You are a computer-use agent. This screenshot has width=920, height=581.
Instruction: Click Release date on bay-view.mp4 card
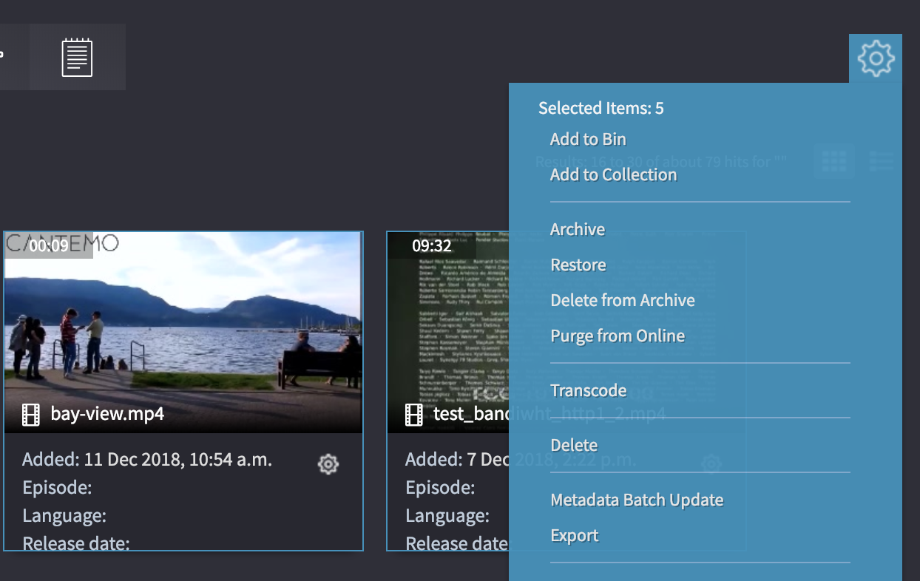(x=76, y=543)
